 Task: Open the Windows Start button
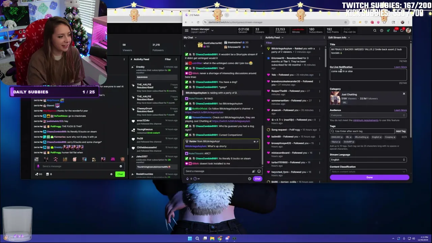coord(190,239)
